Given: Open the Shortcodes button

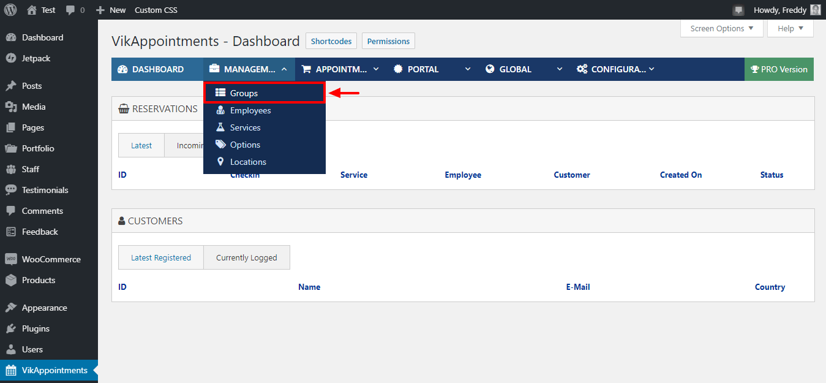Looking at the screenshot, I should (331, 41).
